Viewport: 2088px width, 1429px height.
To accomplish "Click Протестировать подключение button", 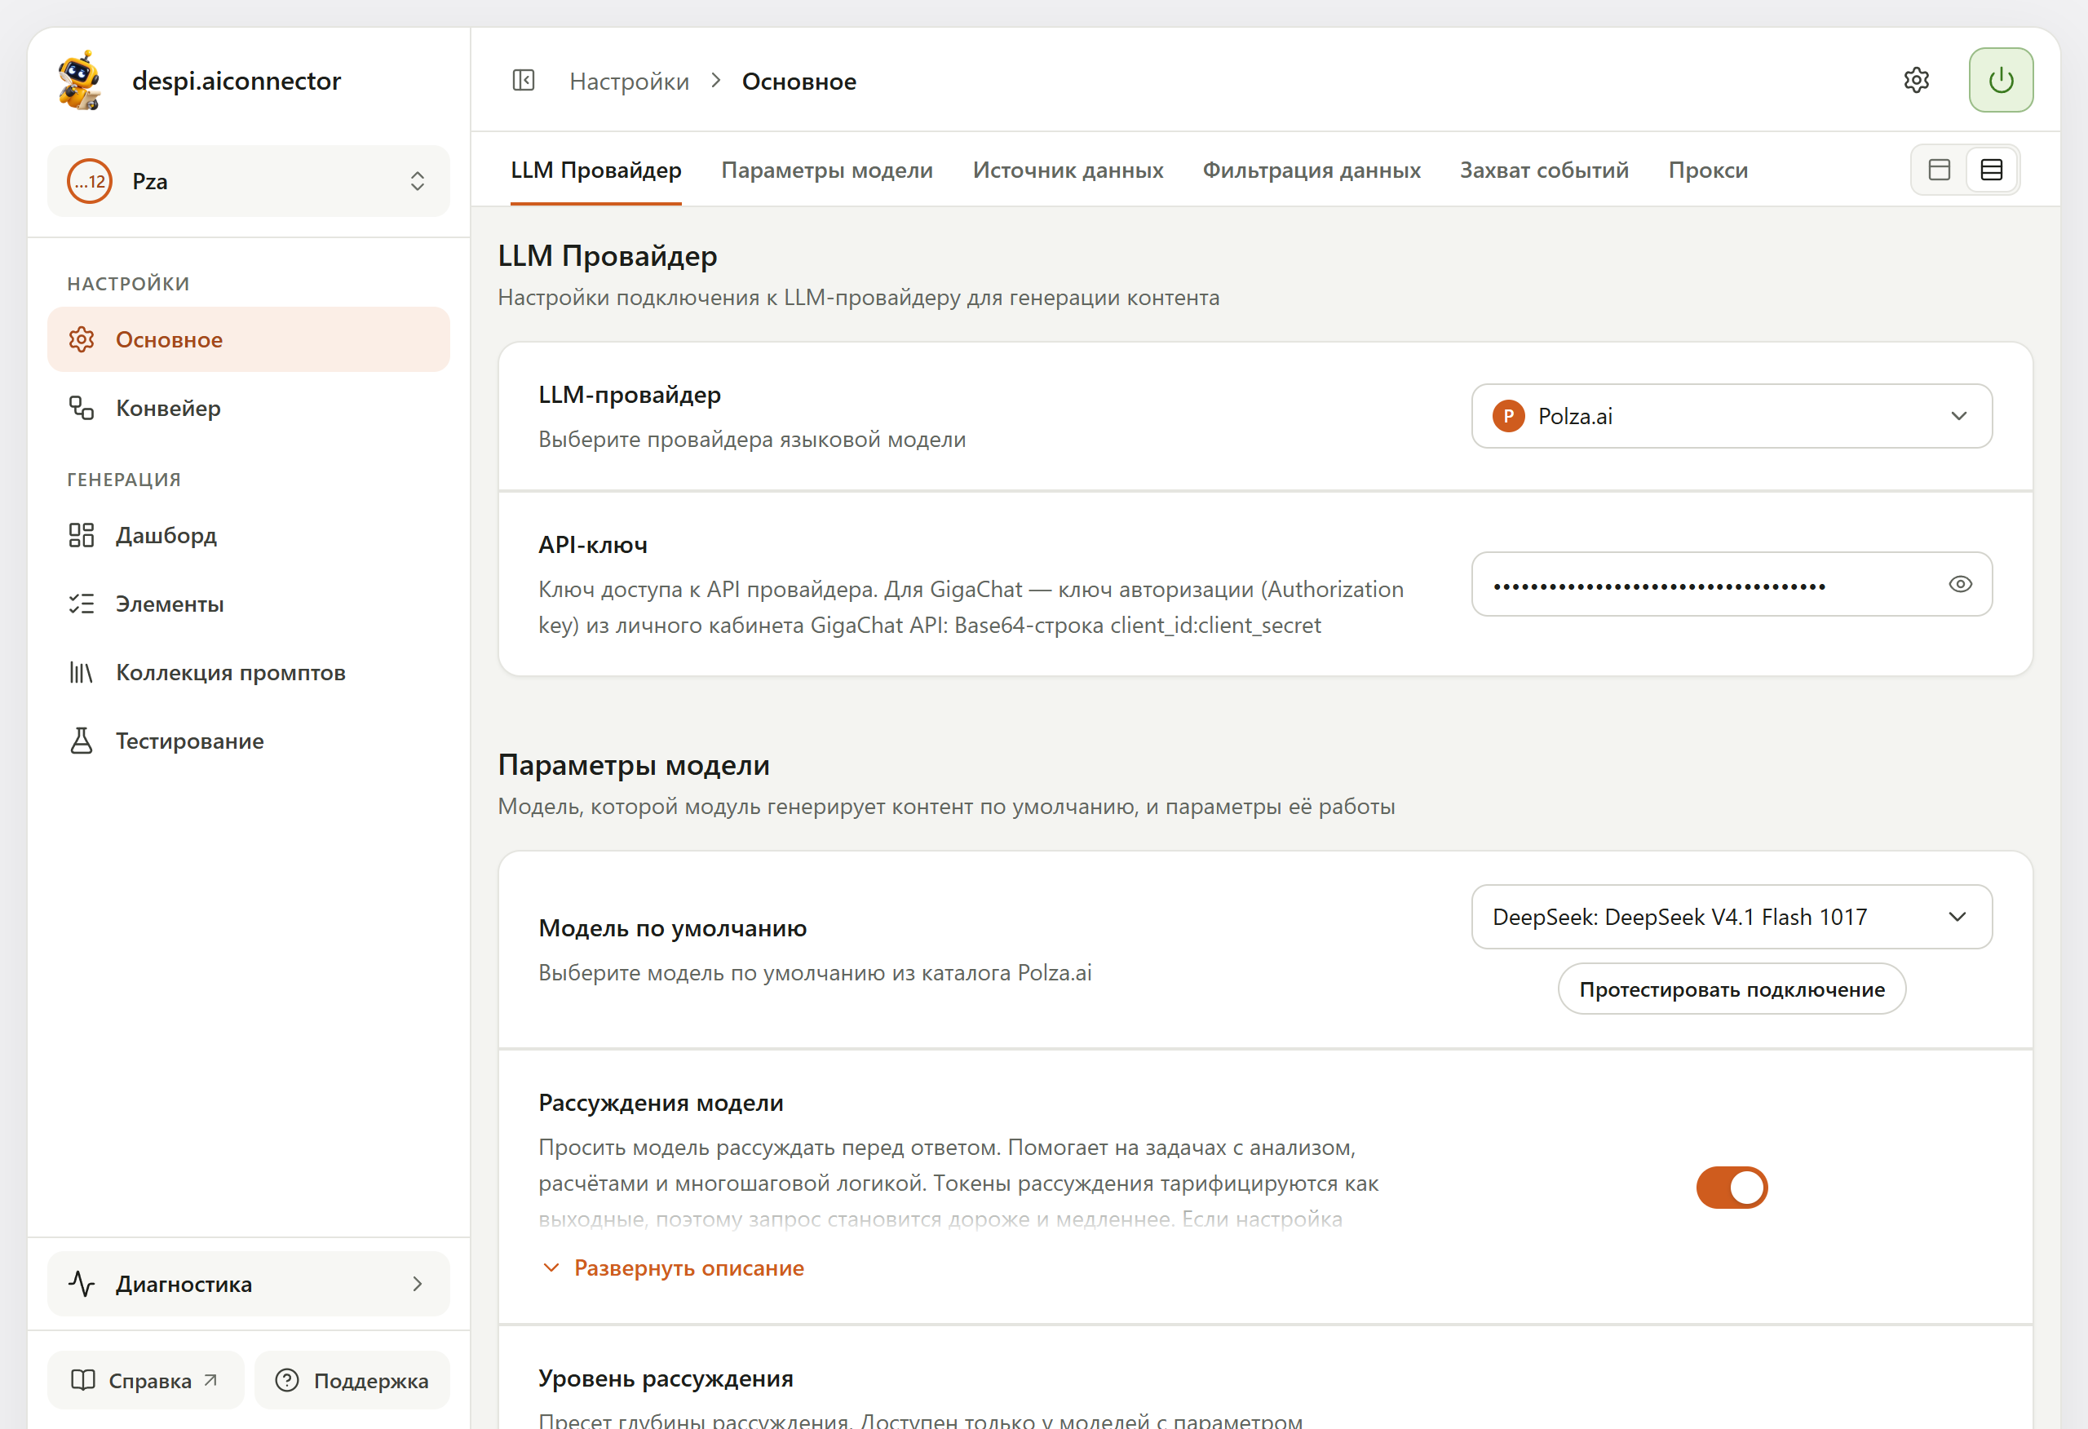I will pos(1732,989).
